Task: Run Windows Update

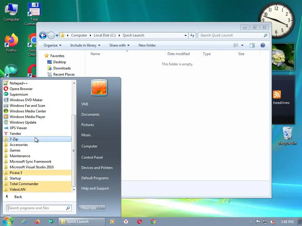Action: pos(37,122)
